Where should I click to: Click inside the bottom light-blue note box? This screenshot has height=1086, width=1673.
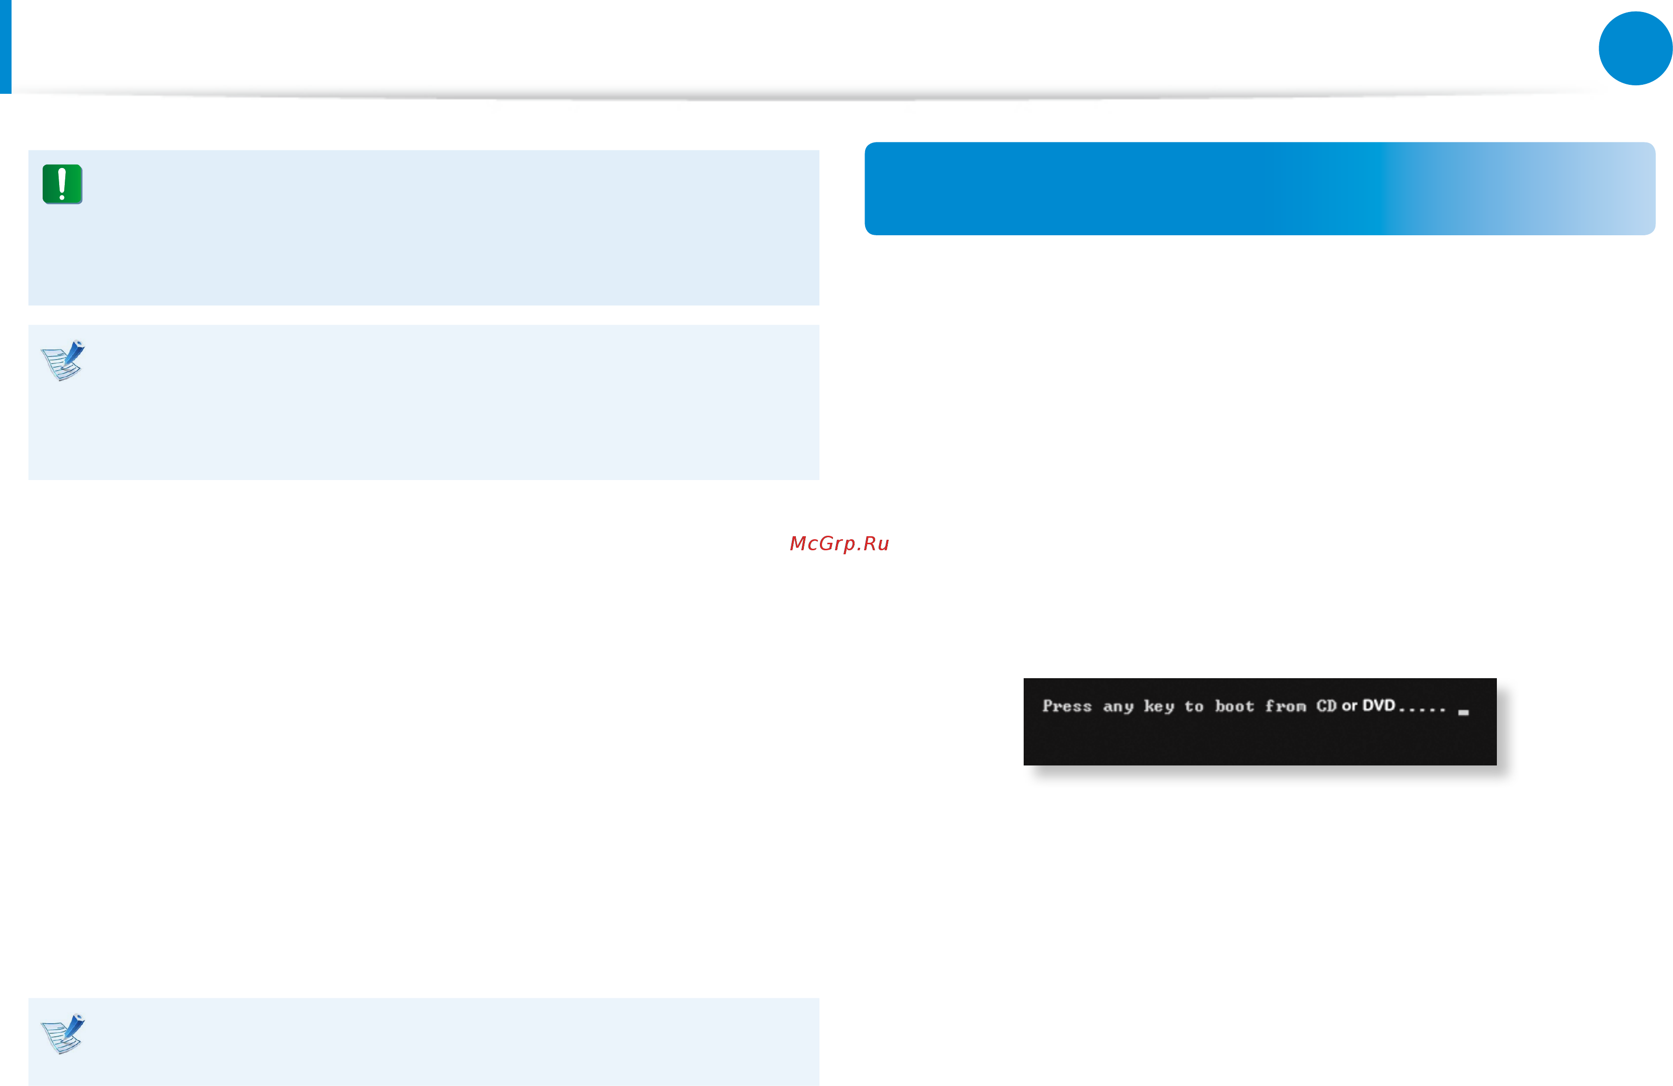tap(450, 1042)
